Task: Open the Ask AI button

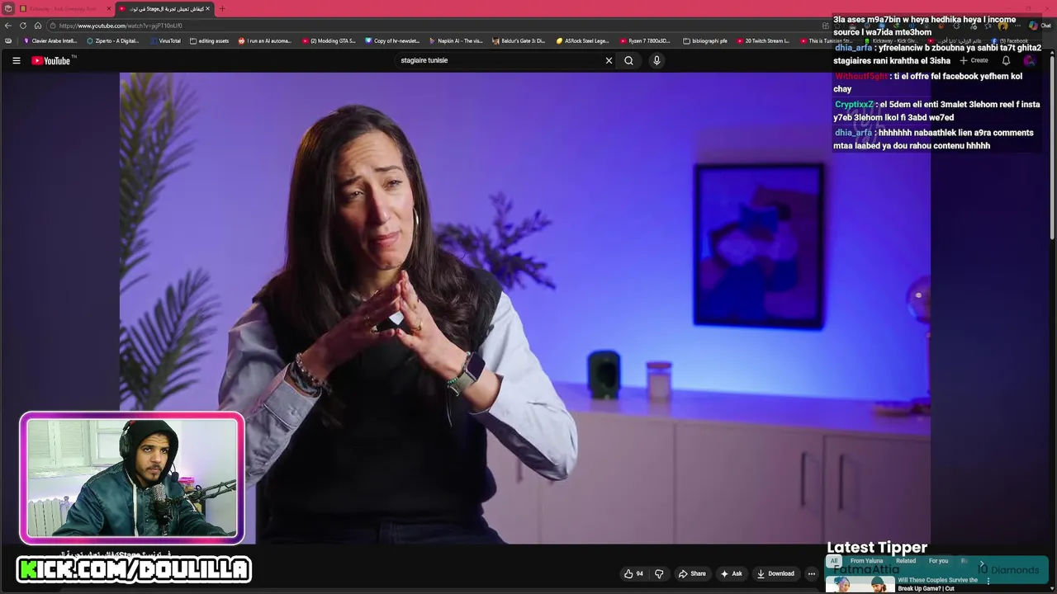Action: click(732, 573)
